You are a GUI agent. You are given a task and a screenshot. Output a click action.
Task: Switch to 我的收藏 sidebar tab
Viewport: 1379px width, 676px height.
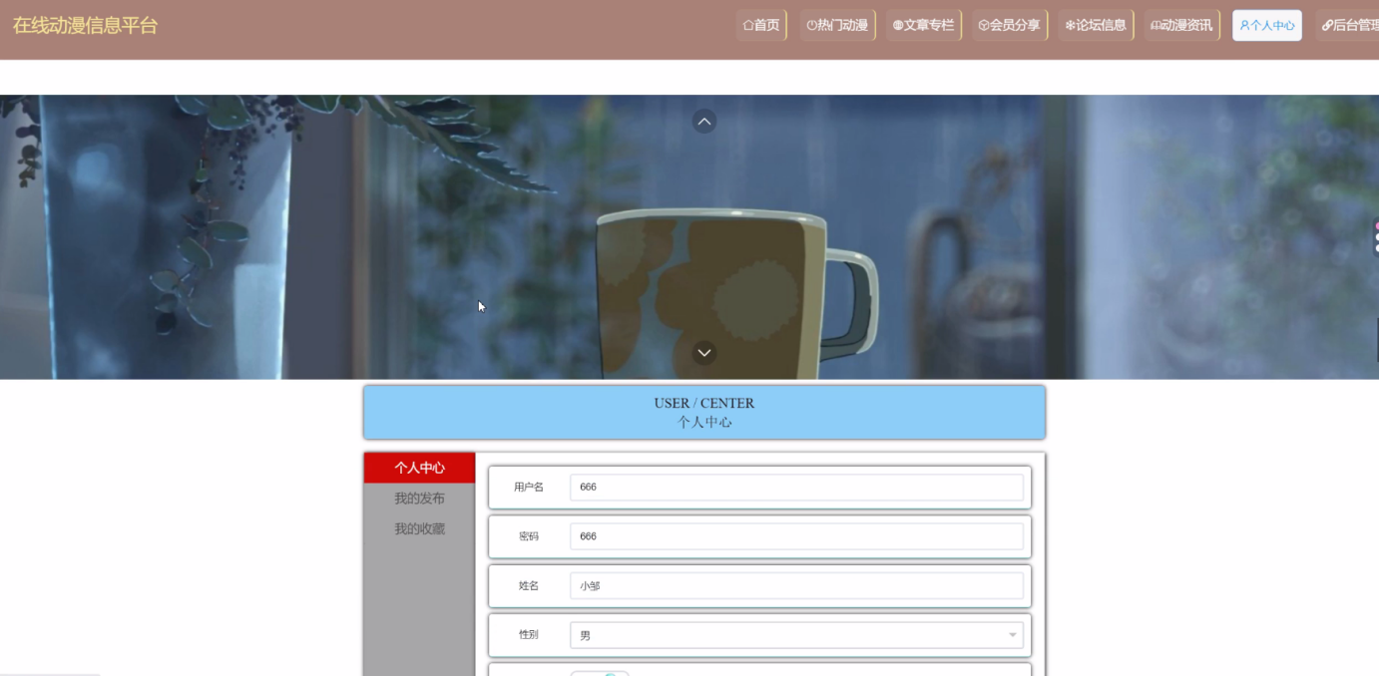pos(419,529)
